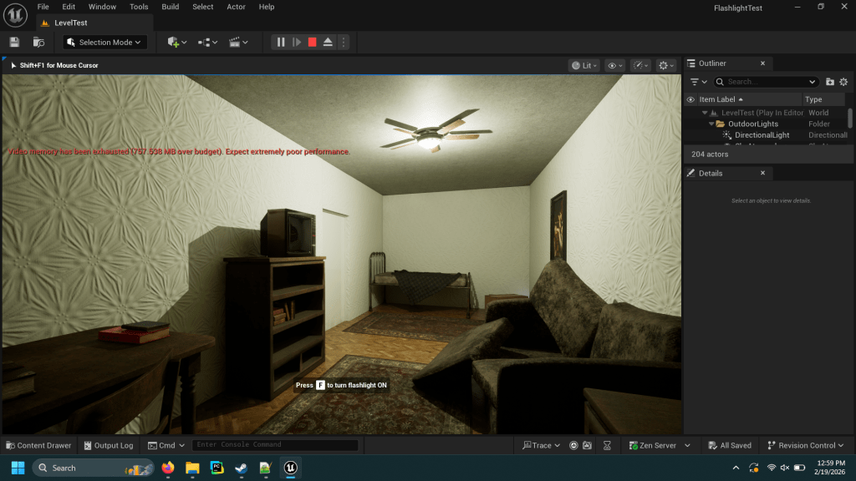Open the Cinematics clapperboard menu
The height and width of the screenshot is (481, 856).
(x=238, y=42)
